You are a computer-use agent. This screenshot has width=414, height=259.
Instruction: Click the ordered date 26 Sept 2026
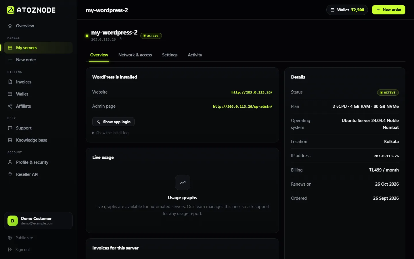pos(386,198)
